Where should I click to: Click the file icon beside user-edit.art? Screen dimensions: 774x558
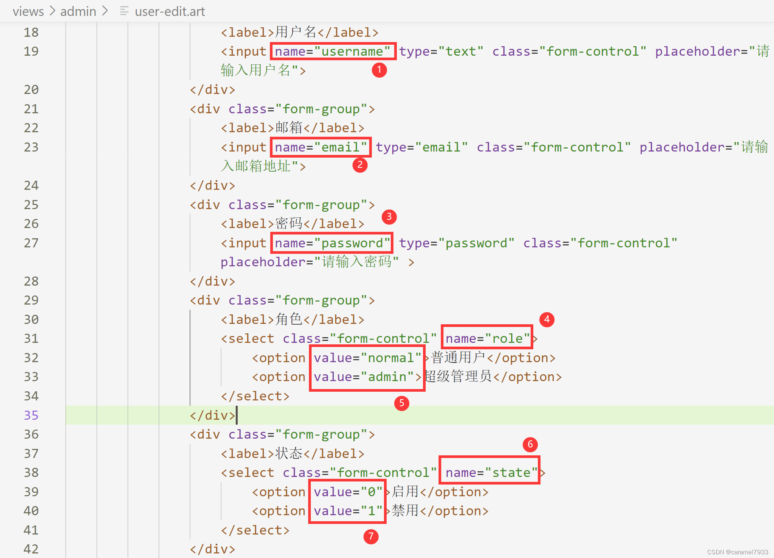pyautogui.click(x=124, y=11)
